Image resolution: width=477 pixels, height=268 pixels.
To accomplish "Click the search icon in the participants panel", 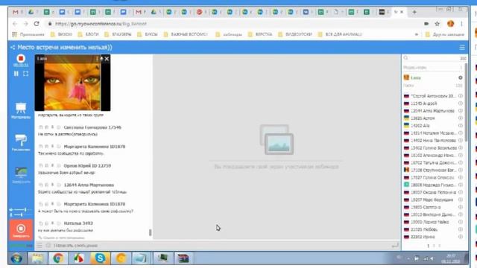I will click(x=405, y=58).
